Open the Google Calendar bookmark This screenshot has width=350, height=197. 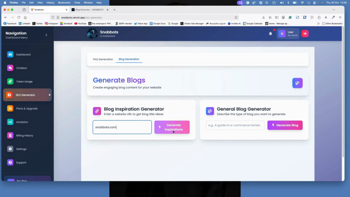253,24
